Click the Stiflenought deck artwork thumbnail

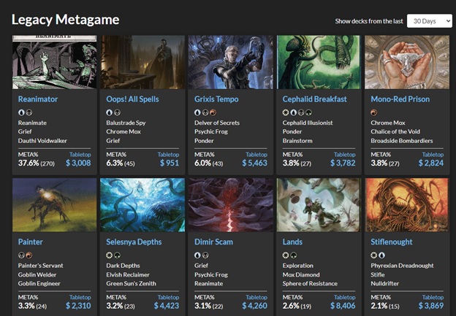[407, 204]
